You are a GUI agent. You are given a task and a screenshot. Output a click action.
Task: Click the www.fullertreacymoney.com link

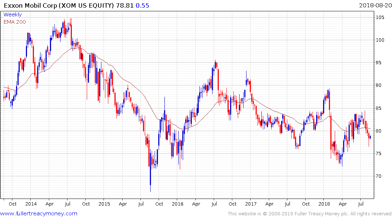(39, 214)
